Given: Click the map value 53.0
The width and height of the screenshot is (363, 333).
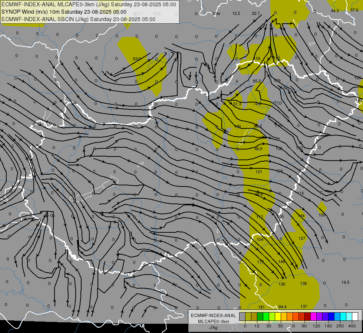Looking at the screenshot, I should click(136, 59).
